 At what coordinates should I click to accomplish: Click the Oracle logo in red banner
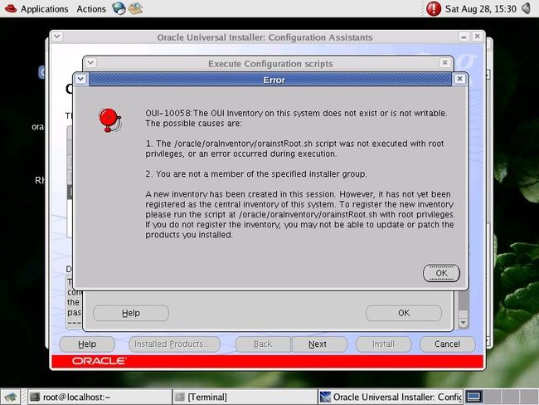(x=99, y=361)
